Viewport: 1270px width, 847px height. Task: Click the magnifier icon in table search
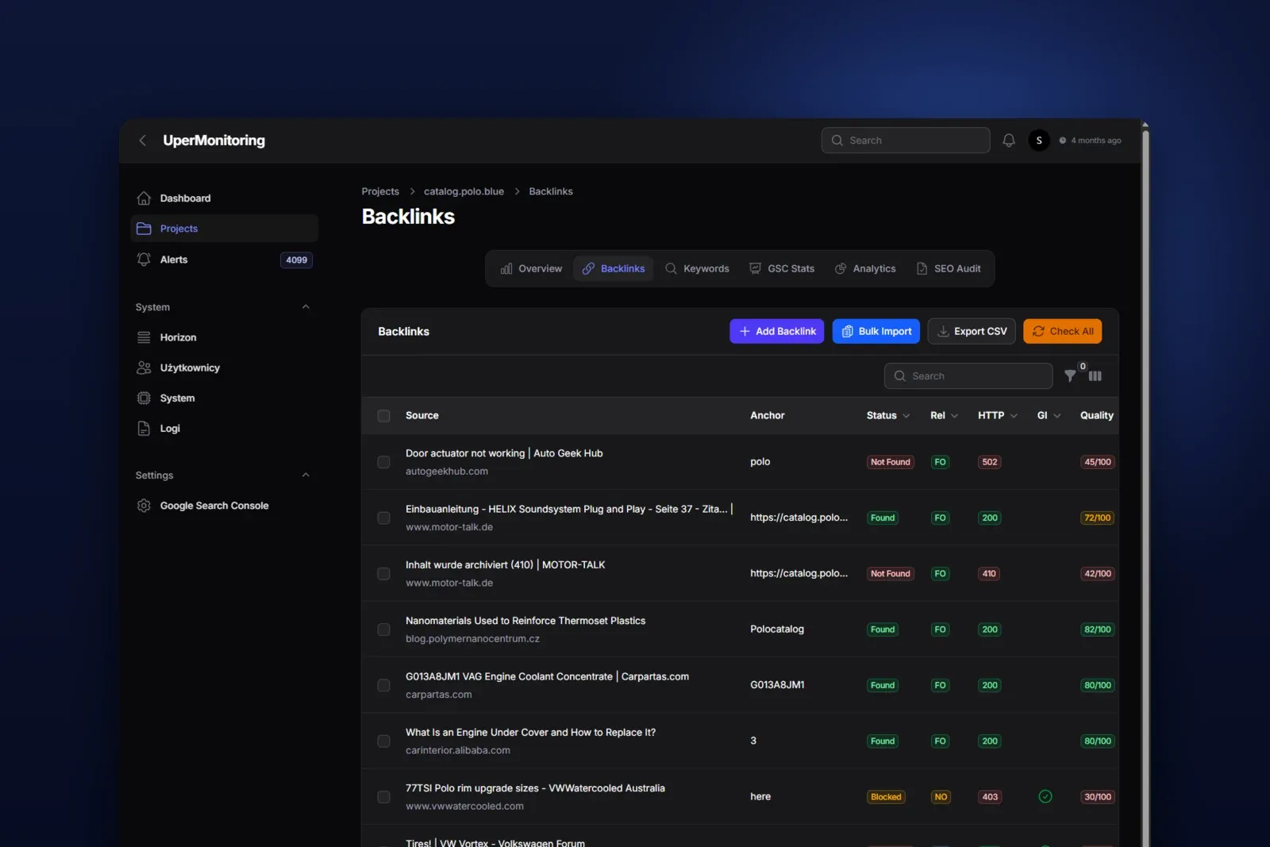coord(899,376)
